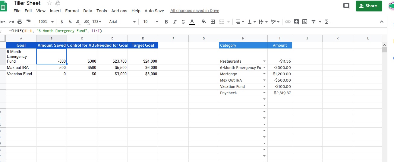Click the green Share button
Viewport: 394px width, 162px height.
coord(369,6)
